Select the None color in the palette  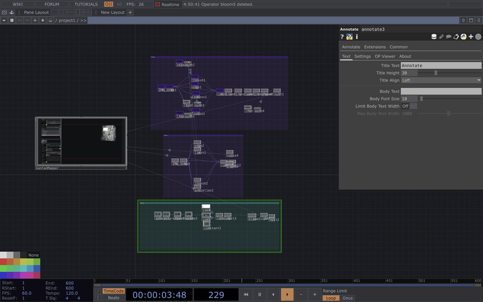pos(34,255)
